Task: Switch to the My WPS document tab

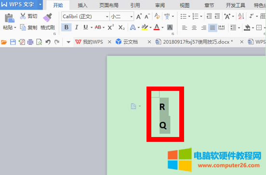Action: coord(89,42)
